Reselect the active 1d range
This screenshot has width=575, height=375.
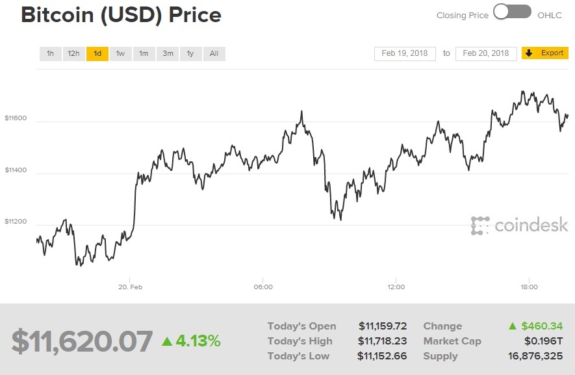pos(97,53)
